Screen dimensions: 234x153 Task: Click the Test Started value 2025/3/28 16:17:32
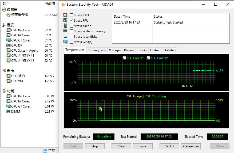pos(159,136)
